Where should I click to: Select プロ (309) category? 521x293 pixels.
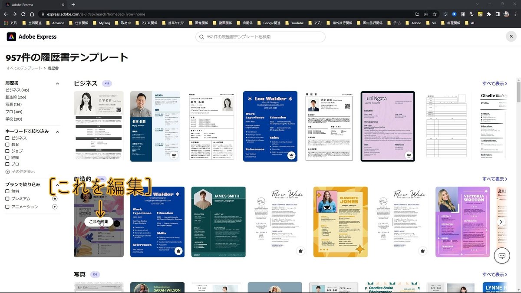click(x=13, y=112)
